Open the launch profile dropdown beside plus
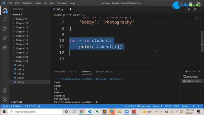 tap(190, 72)
